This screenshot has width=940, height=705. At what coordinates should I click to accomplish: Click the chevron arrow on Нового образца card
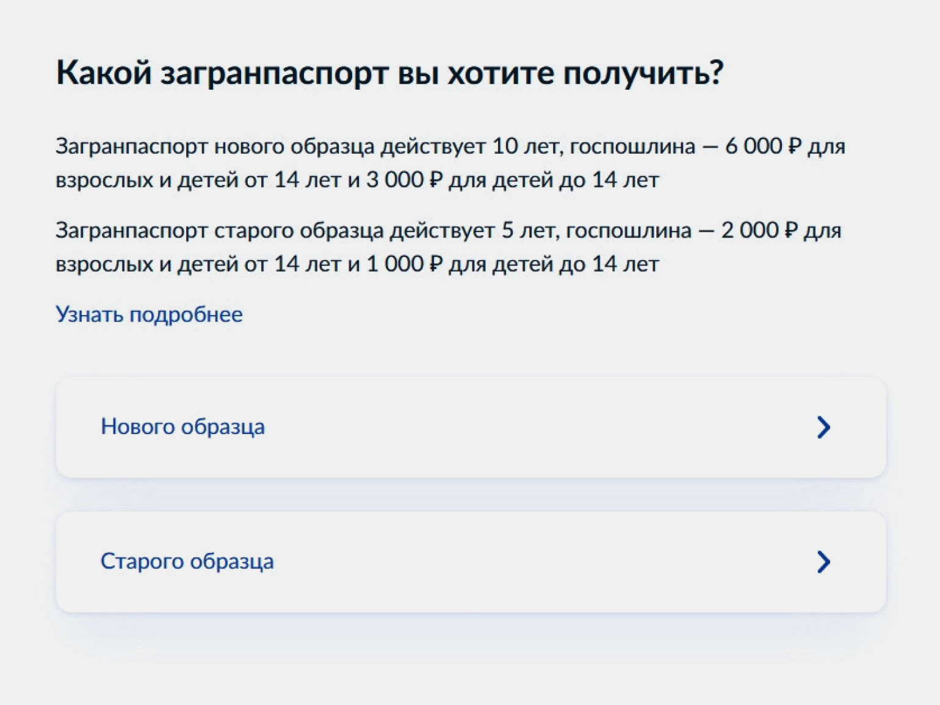pyautogui.click(x=823, y=427)
